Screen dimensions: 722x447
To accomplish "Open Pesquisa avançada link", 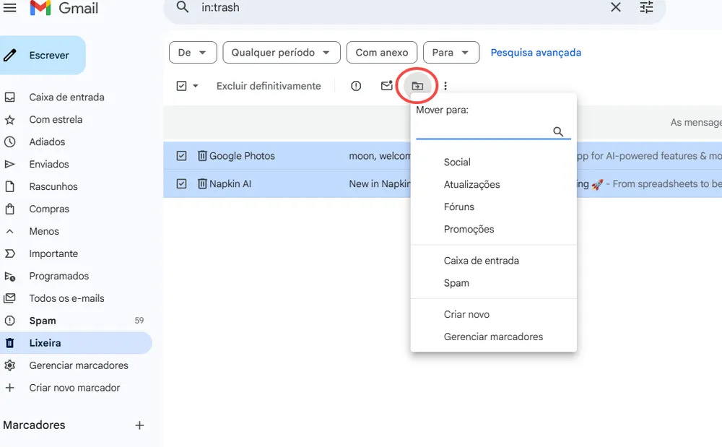I will point(536,53).
